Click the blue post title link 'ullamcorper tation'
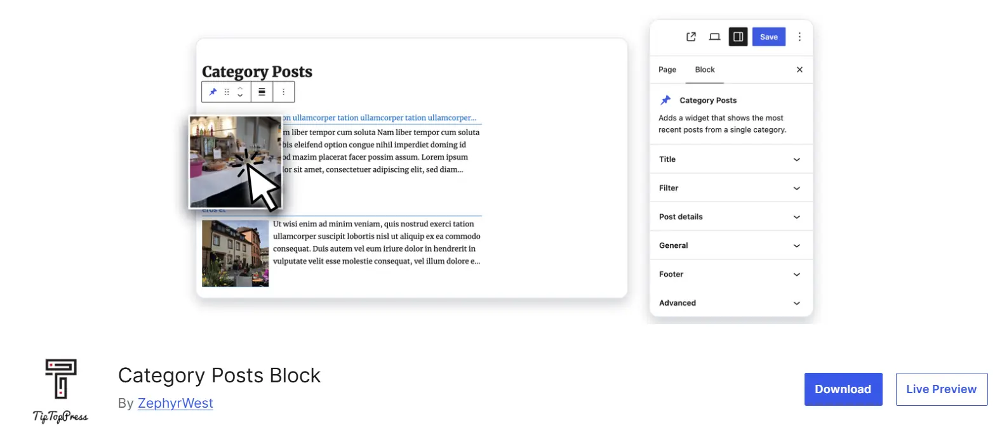The width and height of the screenshot is (1002, 428). point(380,118)
